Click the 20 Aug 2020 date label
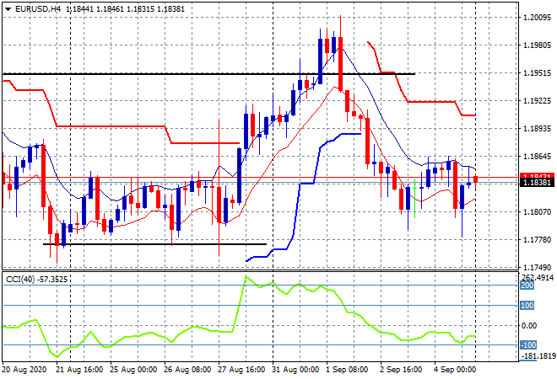 24,370
